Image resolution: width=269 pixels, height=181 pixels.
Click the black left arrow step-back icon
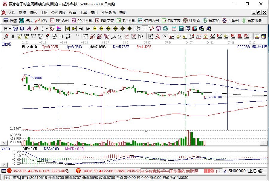[81, 29]
